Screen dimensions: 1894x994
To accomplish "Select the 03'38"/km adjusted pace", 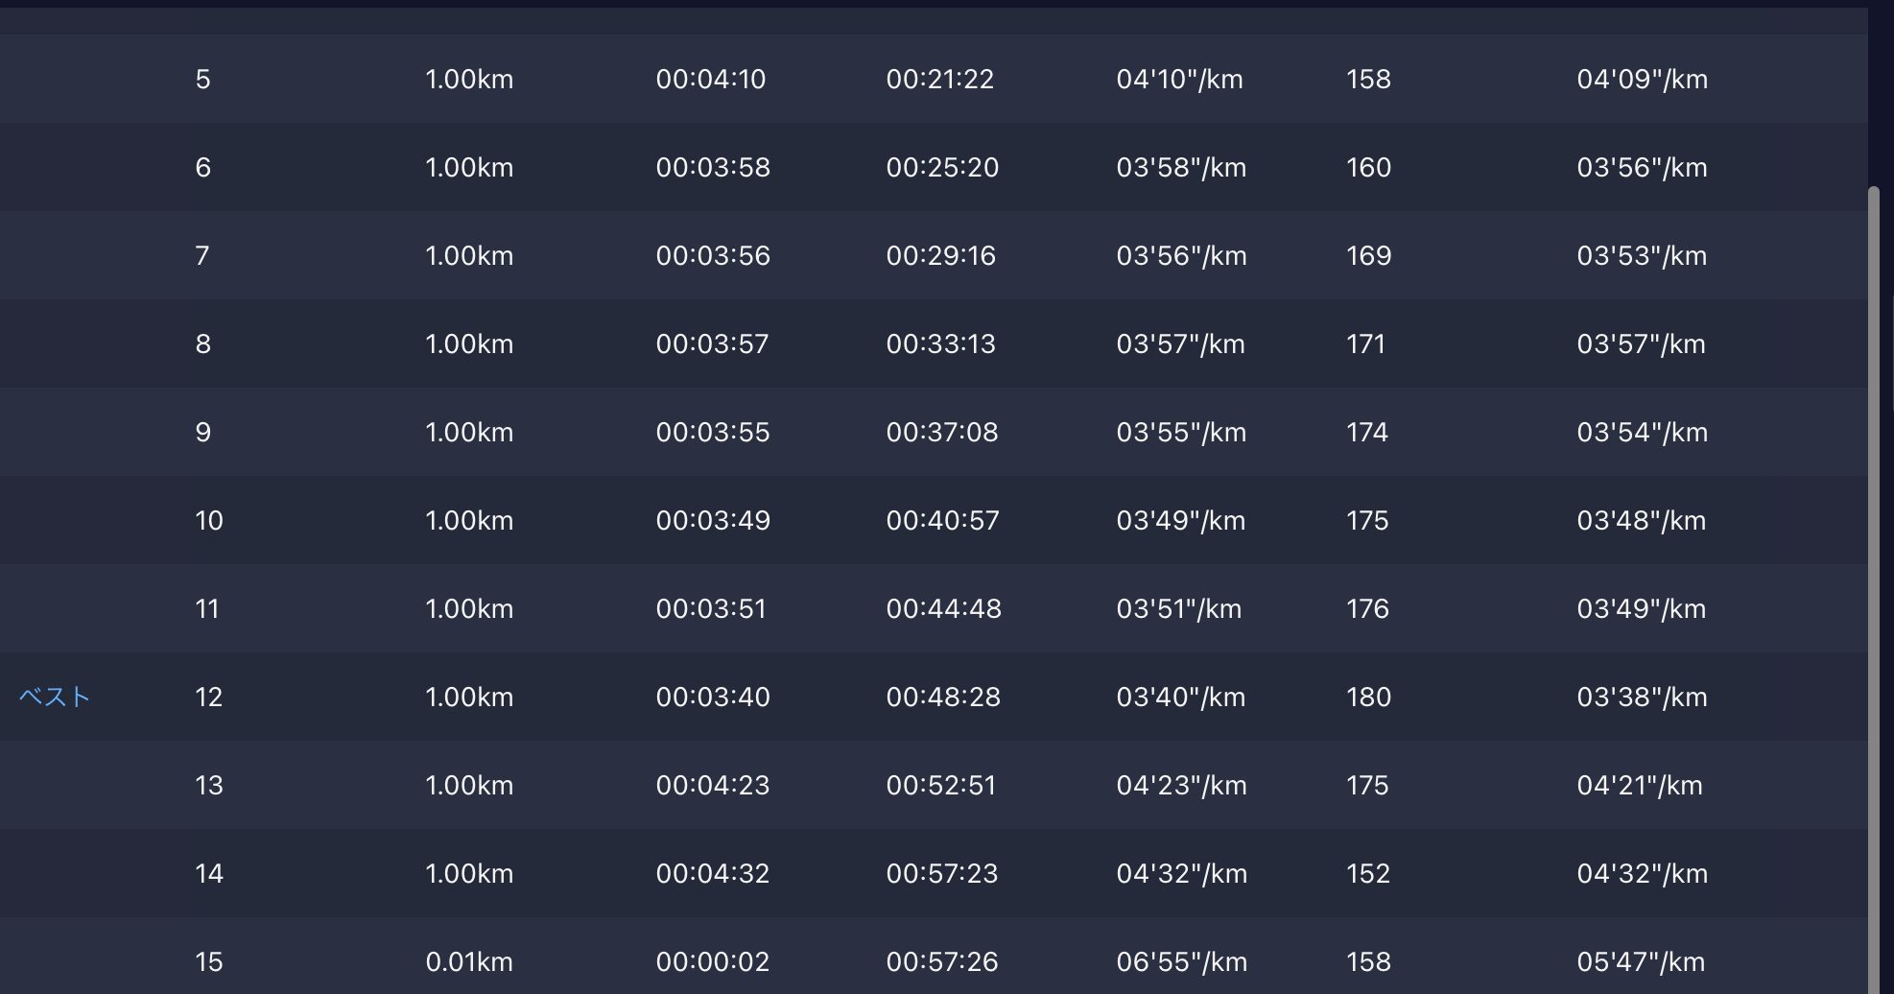I will pyautogui.click(x=1642, y=697).
